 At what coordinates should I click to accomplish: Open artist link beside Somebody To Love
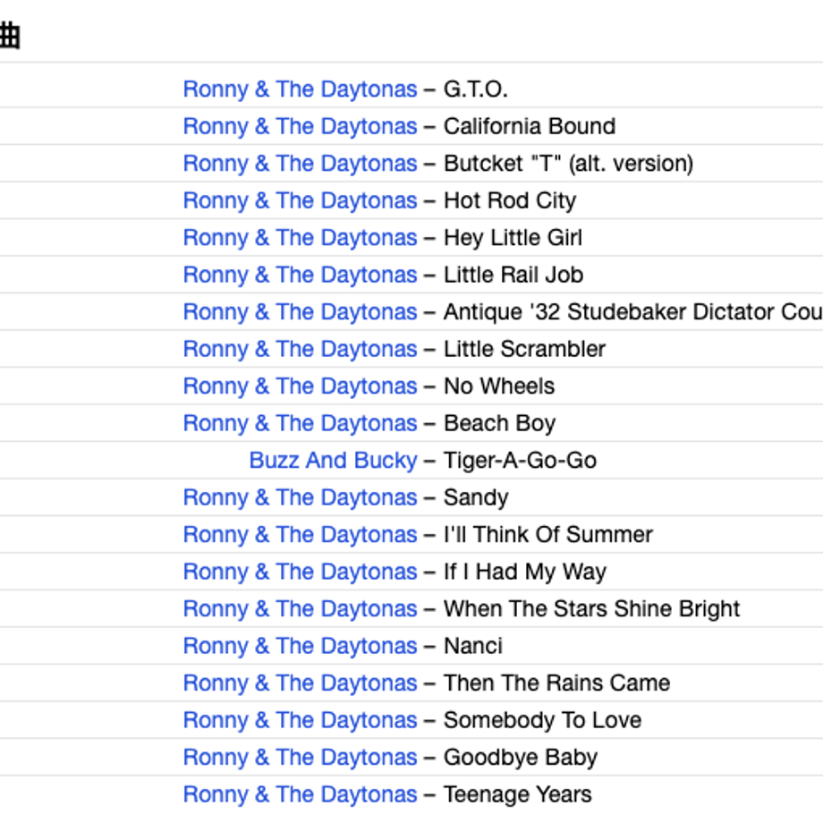point(300,721)
